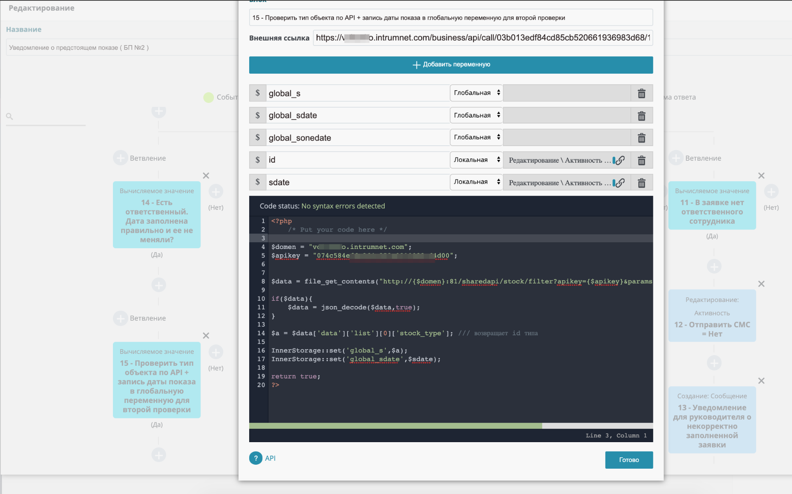Click the search magnifier icon on left panel
The width and height of the screenshot is (792, 494).
click(x=10, y=116)
